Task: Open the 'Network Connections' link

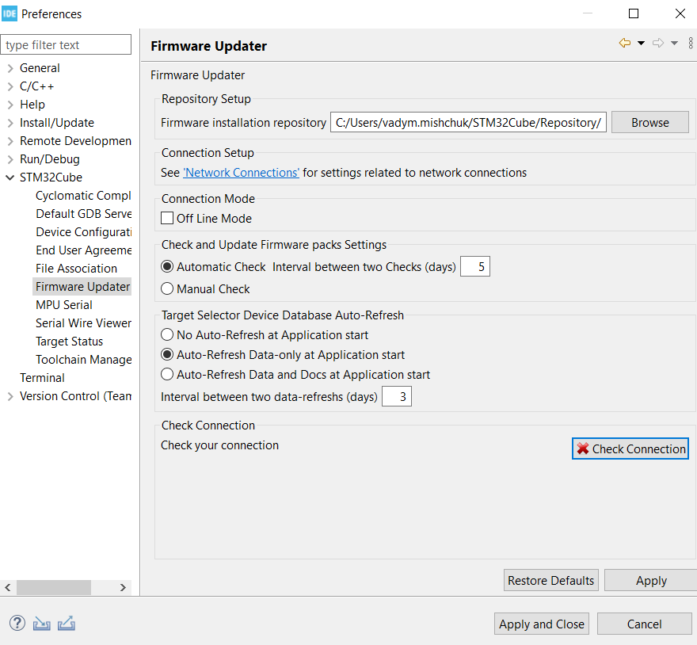Action: (x=241, y=173)
